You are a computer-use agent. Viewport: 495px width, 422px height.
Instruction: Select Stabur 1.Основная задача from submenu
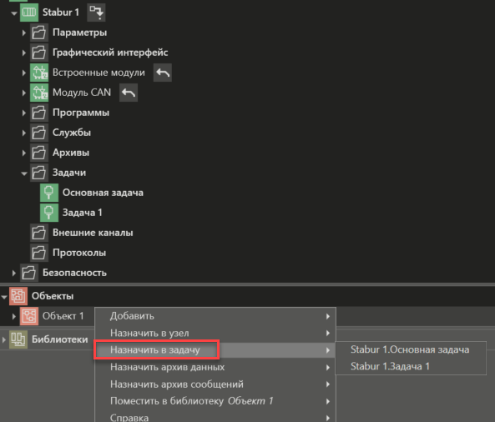pos(410,349)
